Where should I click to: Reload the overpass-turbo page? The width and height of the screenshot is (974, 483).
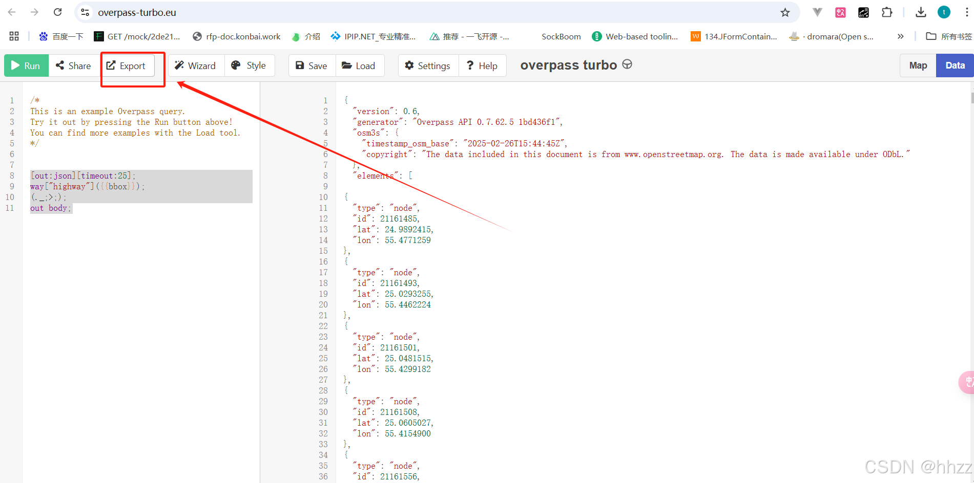(57, 12)
